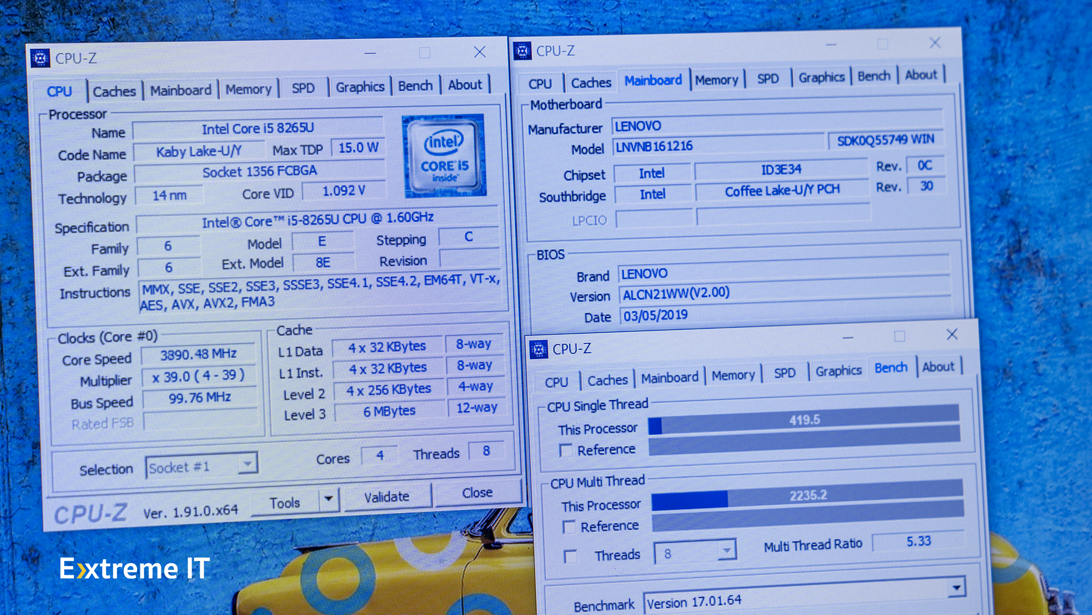
Task: Enable Reference checkbox under CPU Multi Thread
Action: tap(569, 527)
